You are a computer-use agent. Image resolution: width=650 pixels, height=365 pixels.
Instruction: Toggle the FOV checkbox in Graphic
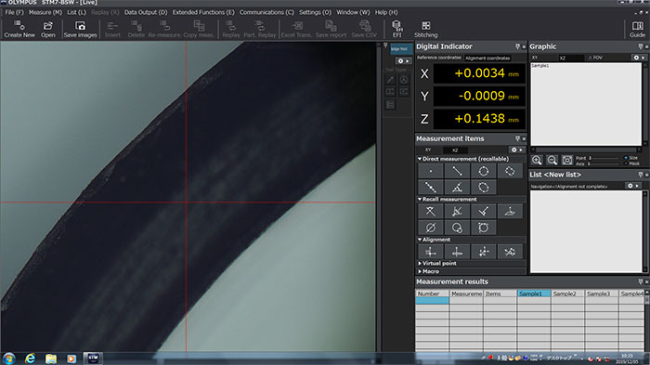pyautogui.click(x=591, y=58)
